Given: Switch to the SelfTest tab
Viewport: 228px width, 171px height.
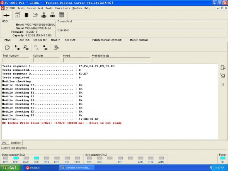Looking at the screenshot, I should [16, 143].
